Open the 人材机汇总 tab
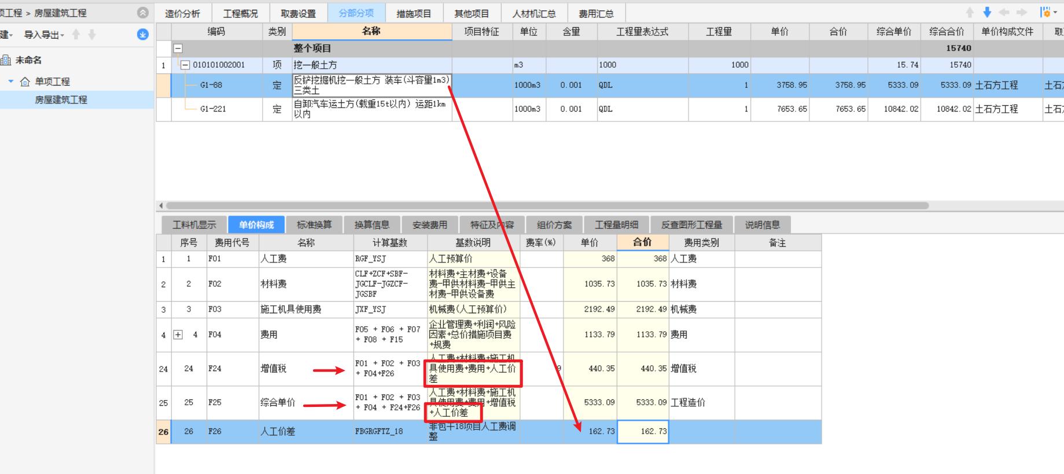The image size is (1064, 474). tap(534, 13)
